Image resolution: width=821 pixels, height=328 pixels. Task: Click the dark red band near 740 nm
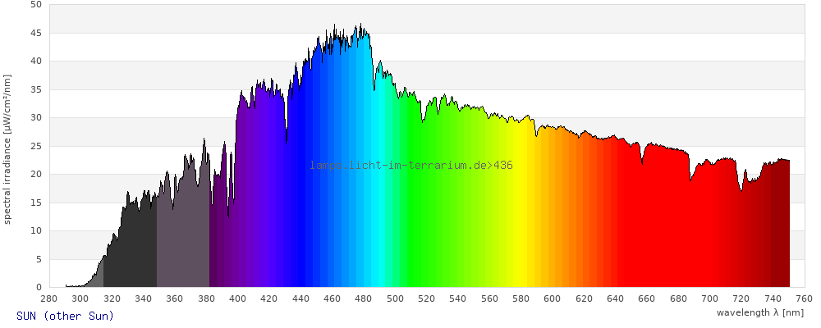[776, 230]
